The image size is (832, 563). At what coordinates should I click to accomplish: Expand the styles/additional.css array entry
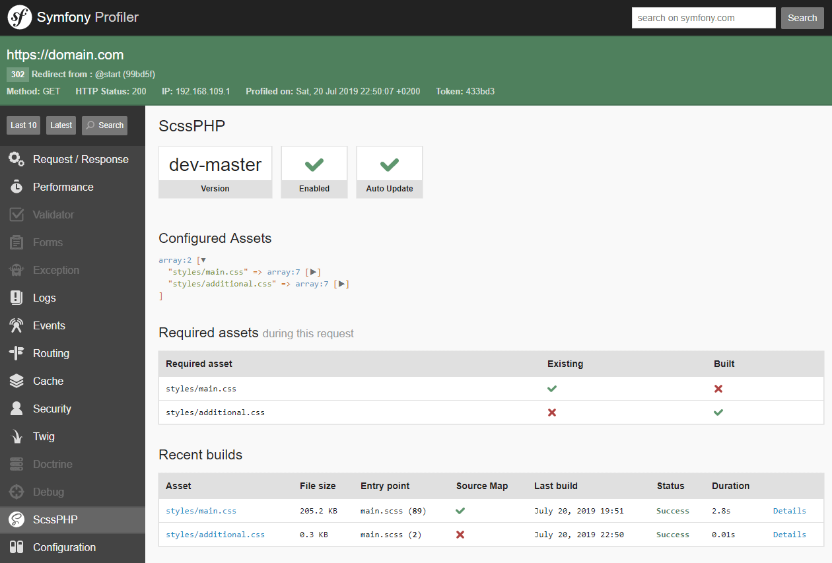pyautogui.click(x=342, y=284)
